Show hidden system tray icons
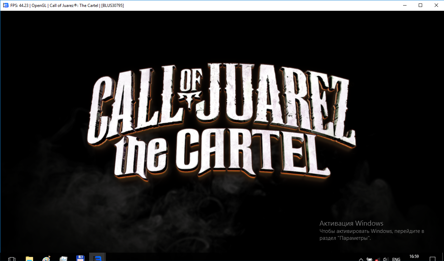Image resolution: width=444 pixels, height=261 pixels. [361, 259]
